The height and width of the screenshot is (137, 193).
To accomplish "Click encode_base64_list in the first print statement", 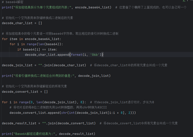I will 92,8.
